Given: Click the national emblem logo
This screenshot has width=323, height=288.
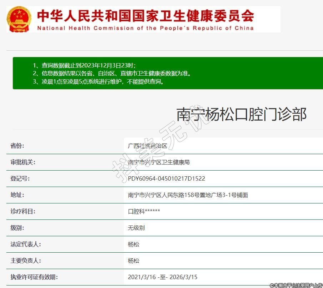Looking at the screenshot, I should click(19, 19).
